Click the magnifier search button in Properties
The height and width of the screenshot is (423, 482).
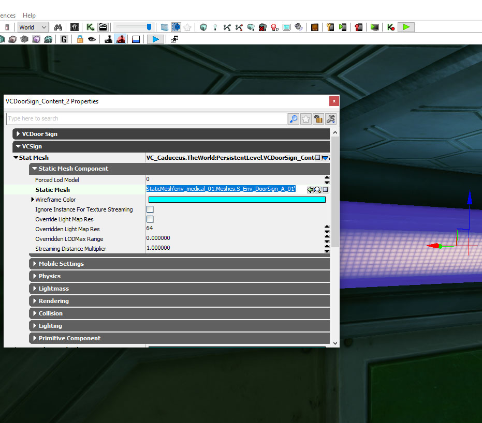click(294, 119)
